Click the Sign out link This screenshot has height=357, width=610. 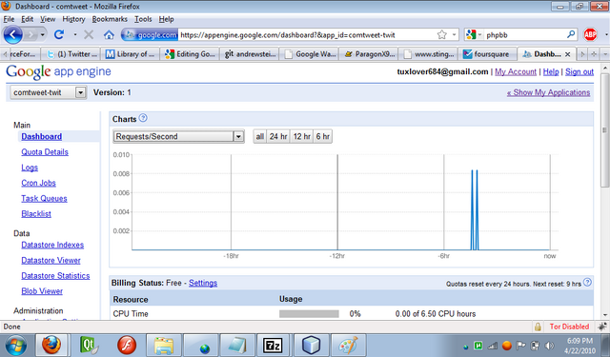tap(579, 71)
